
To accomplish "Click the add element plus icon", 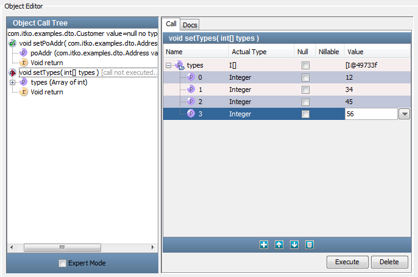I will click(x=264, y=245).
